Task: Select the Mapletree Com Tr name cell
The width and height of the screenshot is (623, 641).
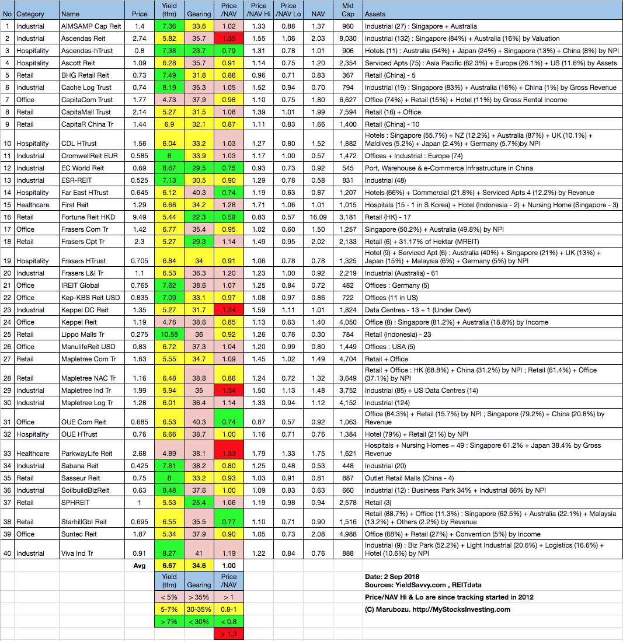Action: coord(92,359)
